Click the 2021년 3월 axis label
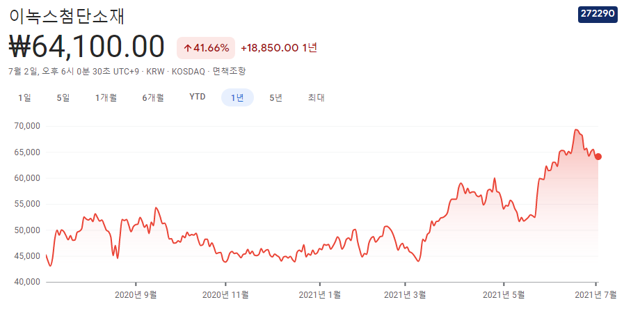The height and width of the screenshot is (309, 624). pos(405,295)
